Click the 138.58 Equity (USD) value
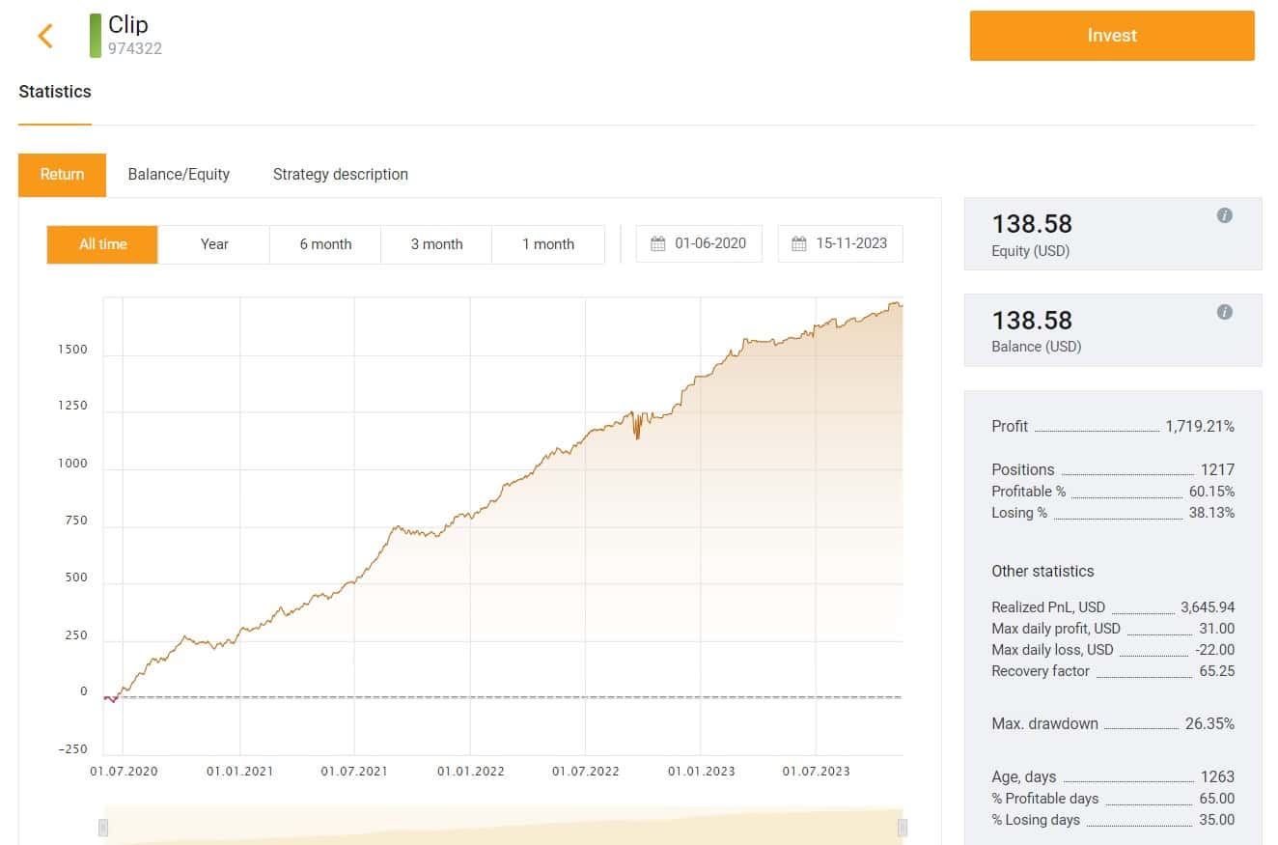The width and height of the screenshot is (1278, 845). point(1032,224)
